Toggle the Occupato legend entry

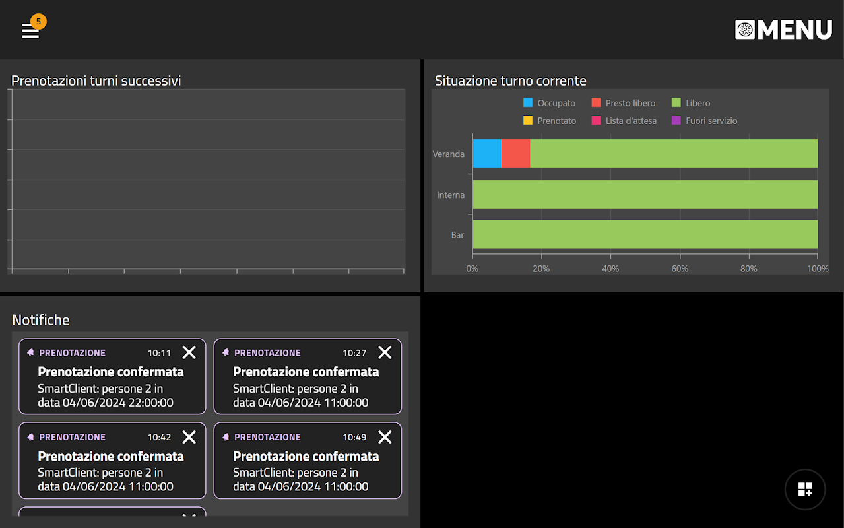[549, 103]
